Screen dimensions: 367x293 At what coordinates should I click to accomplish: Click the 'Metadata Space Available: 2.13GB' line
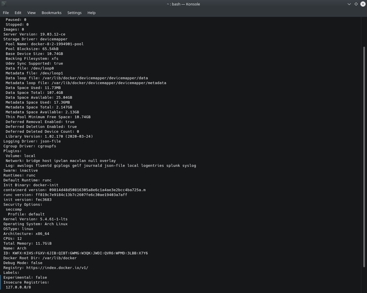(42, 112)
